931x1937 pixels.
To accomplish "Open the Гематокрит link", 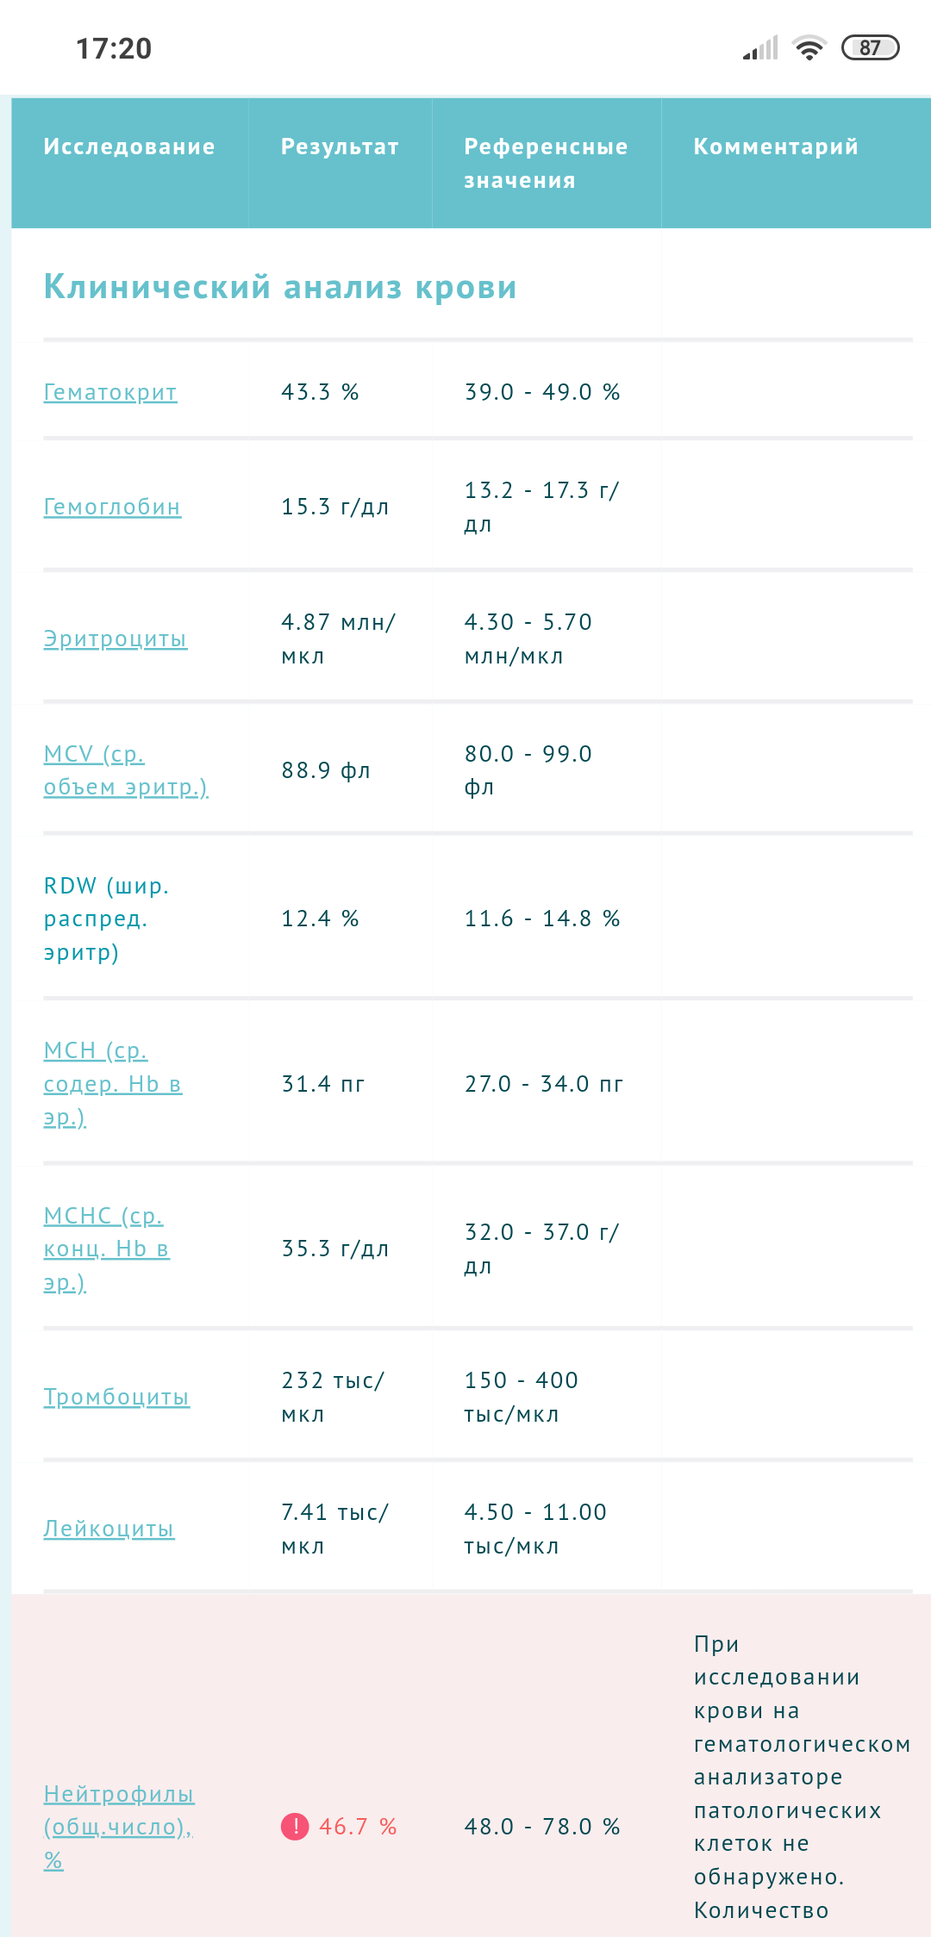I will coord(110,392).
